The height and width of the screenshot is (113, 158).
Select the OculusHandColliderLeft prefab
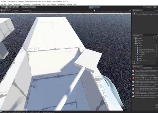146,49
